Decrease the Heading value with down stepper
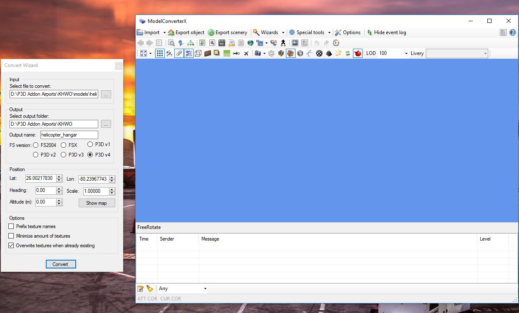 (x=59, y=192)
